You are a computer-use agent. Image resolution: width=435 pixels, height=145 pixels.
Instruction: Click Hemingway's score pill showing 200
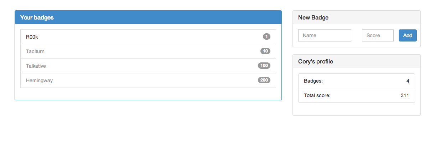(264, 80)
